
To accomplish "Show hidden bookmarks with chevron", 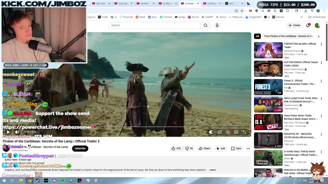I will (302, 17).
